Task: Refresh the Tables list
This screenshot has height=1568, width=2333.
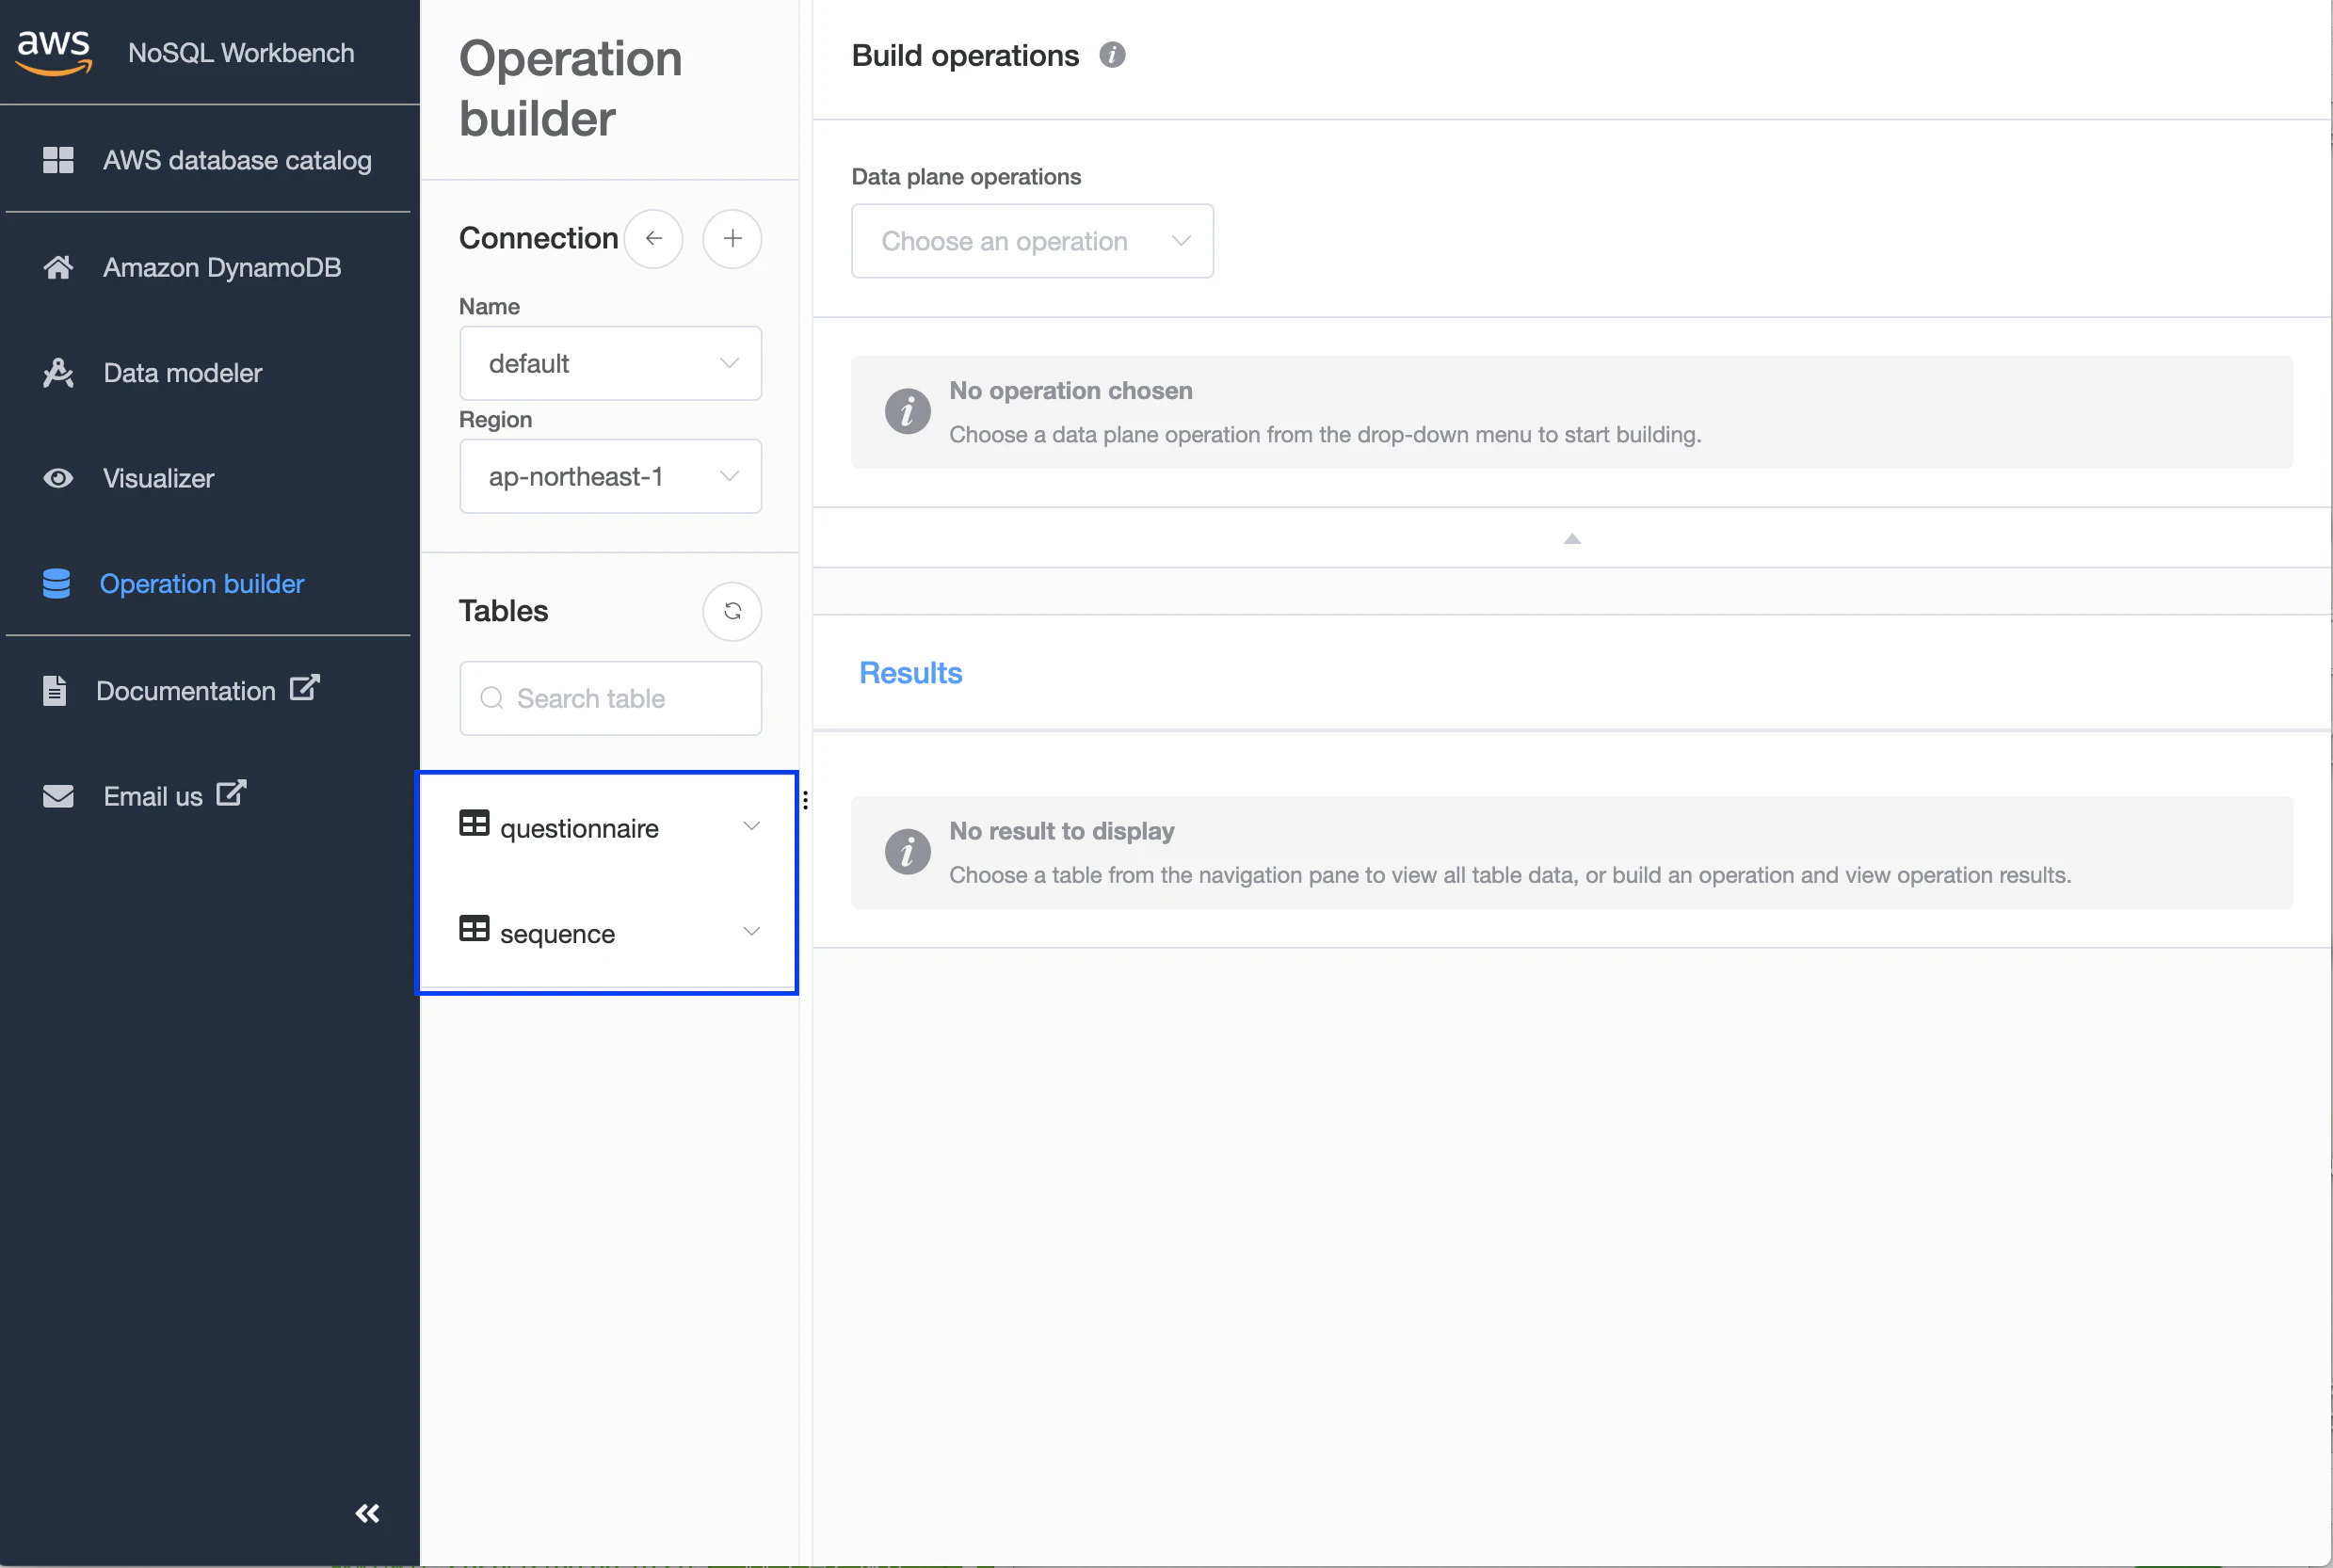Action: coord(732,611)
